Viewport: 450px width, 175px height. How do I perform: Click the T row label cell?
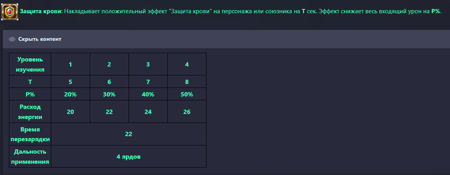point(30,82)
